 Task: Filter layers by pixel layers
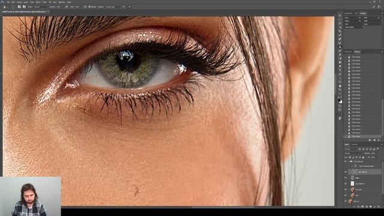(359, 149)
